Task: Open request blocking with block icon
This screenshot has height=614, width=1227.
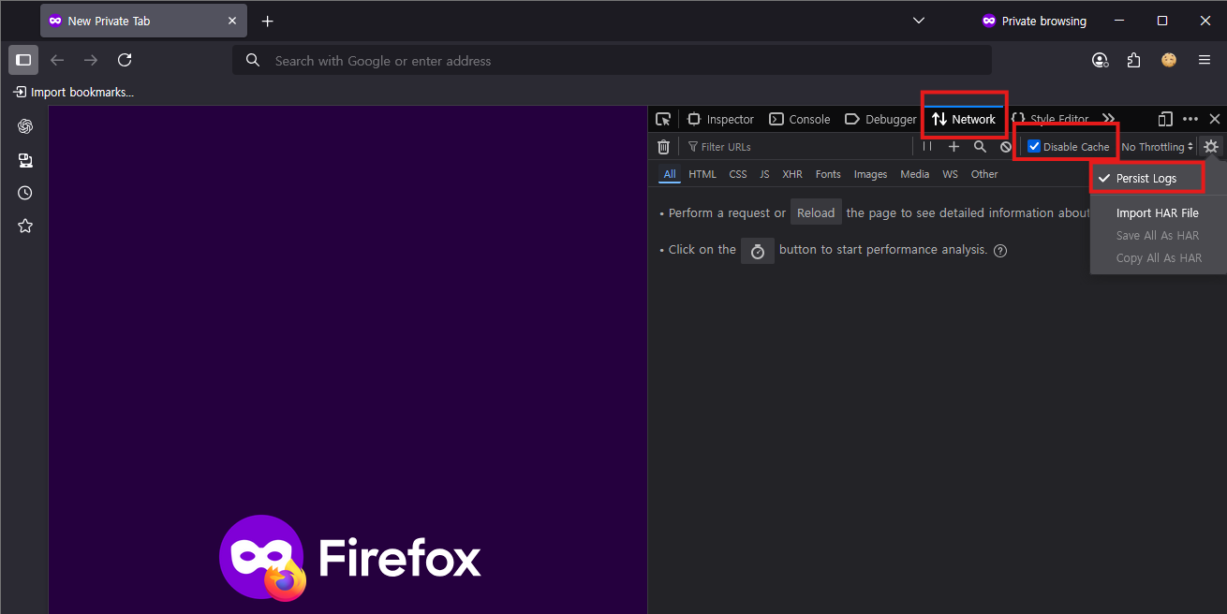Action: pos(1005,146)
